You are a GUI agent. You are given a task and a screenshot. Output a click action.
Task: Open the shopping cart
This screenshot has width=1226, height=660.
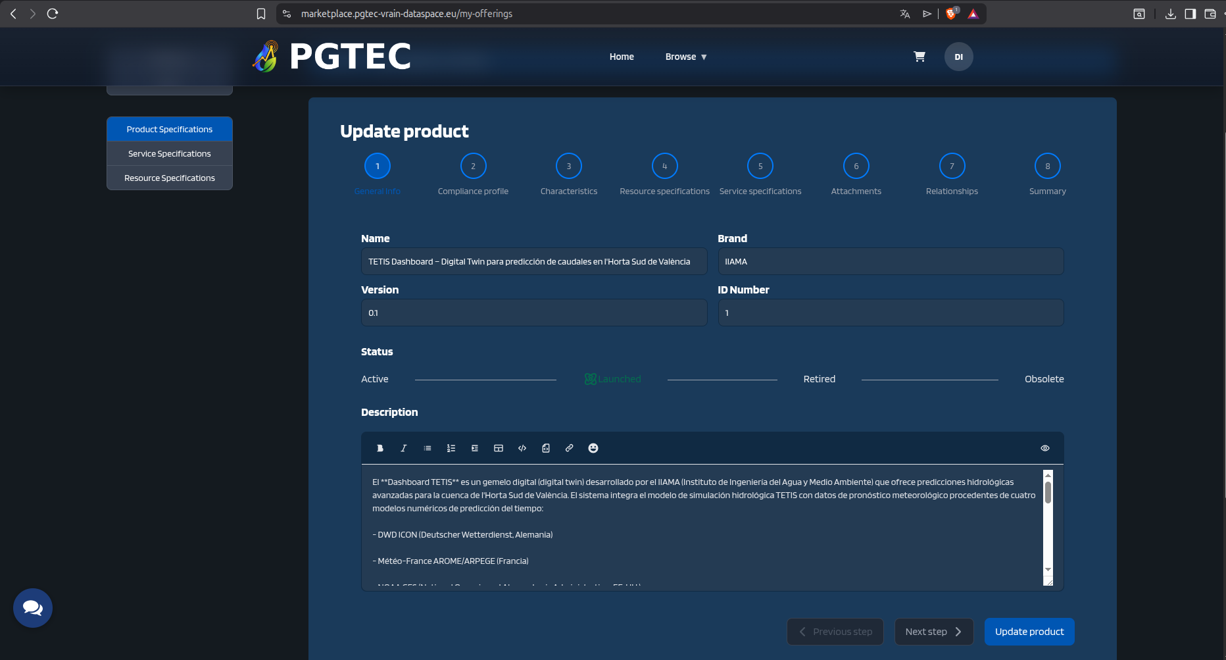click(x=919, y=57)
